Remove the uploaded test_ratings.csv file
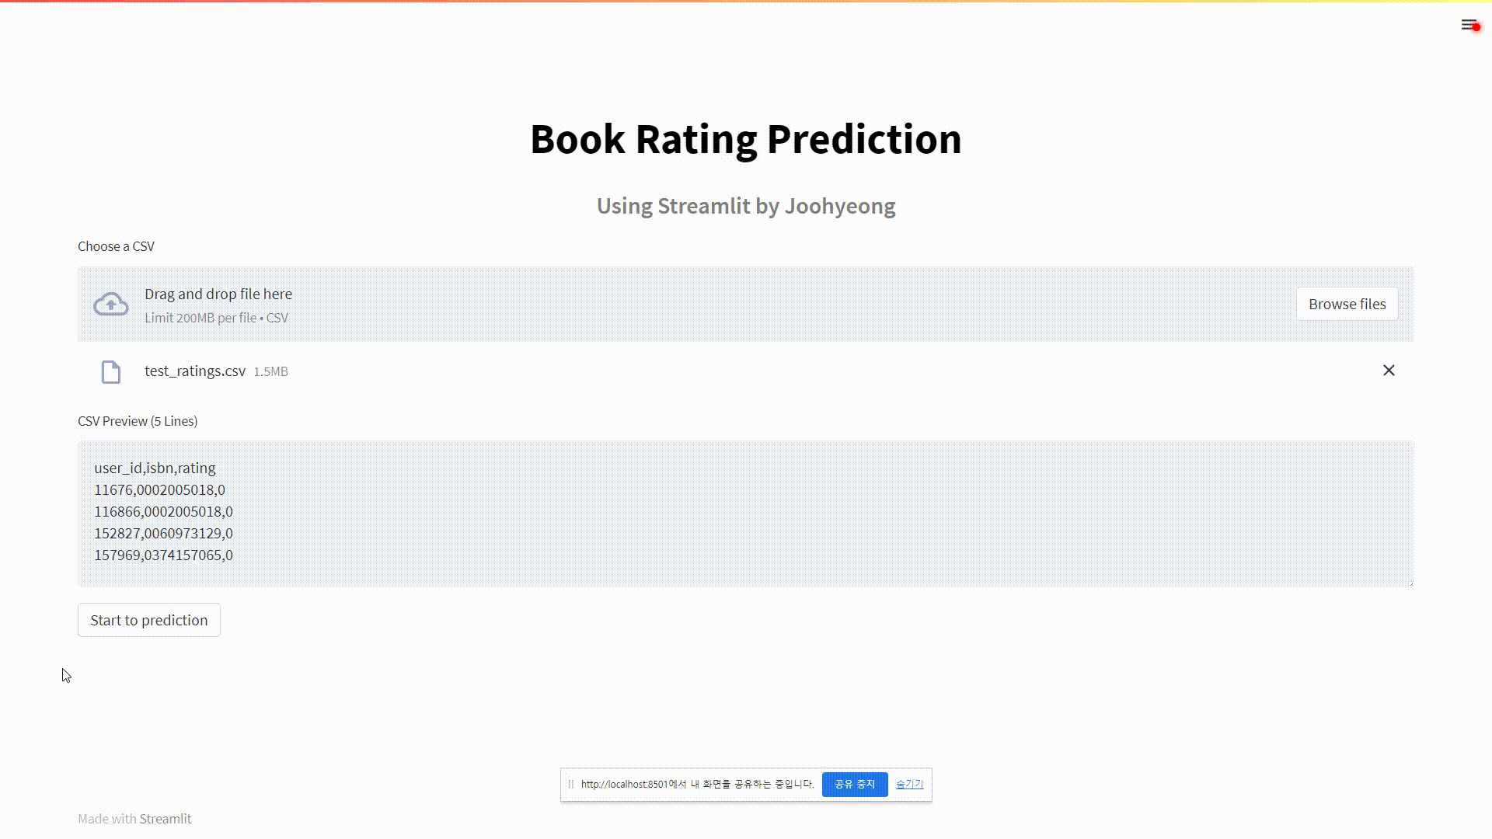1492x839 pixels. (x=1389, y=371)
